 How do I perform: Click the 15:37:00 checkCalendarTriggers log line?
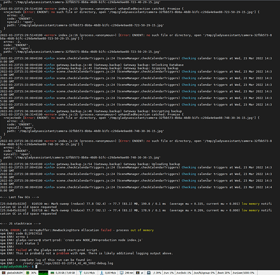click(136, 169)
